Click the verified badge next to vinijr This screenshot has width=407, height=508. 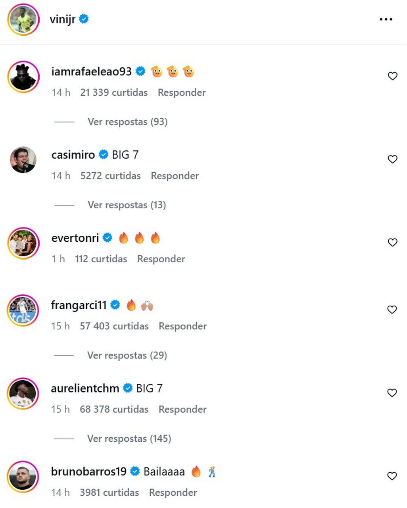point(84,19)
